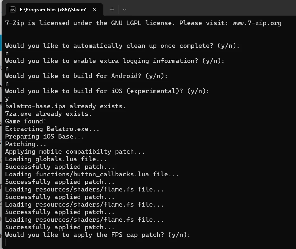
Task: Click the "7za.exe already exists." line
Action: coord(48,114)
